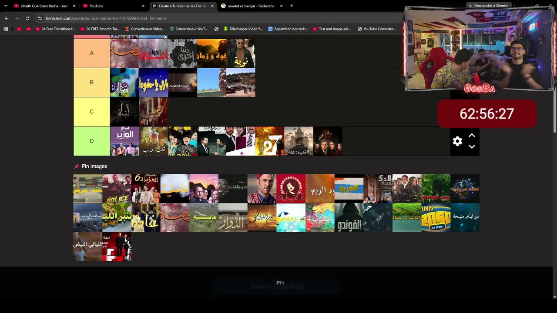Select the blue-background yellow-text poster in tier B

[154, 83]
